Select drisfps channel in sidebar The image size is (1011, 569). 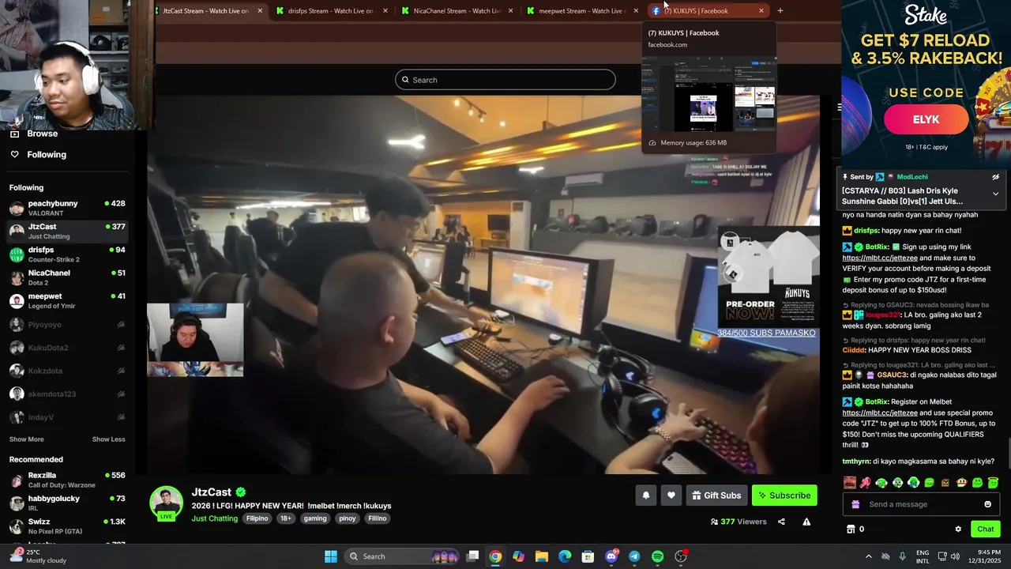pos(67,254)
